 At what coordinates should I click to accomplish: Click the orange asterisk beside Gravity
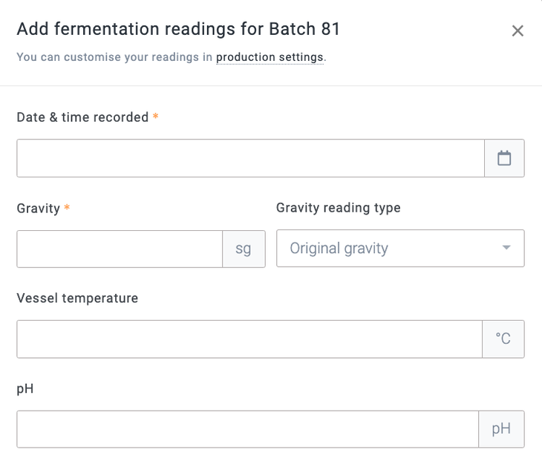point(67,209)
